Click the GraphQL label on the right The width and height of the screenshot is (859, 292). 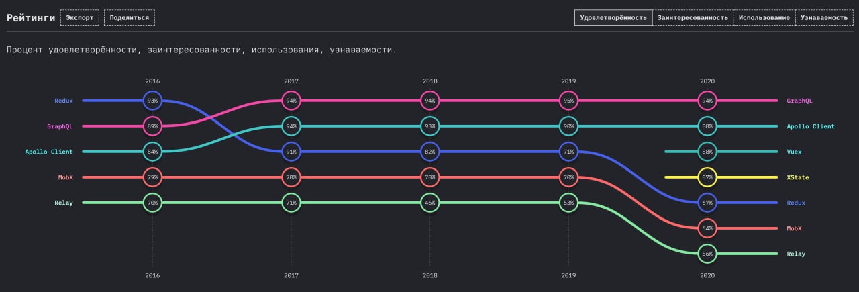800,101
